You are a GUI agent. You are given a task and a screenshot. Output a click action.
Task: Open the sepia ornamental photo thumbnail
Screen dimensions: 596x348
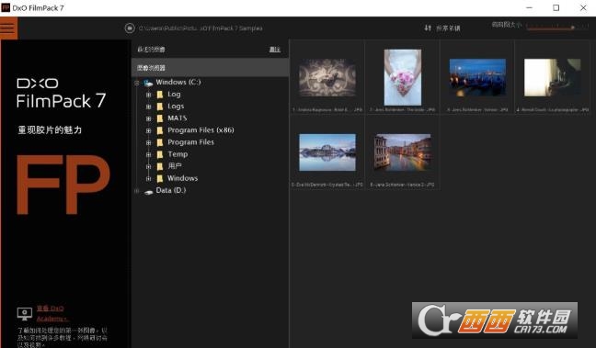(x=327, y=77)
